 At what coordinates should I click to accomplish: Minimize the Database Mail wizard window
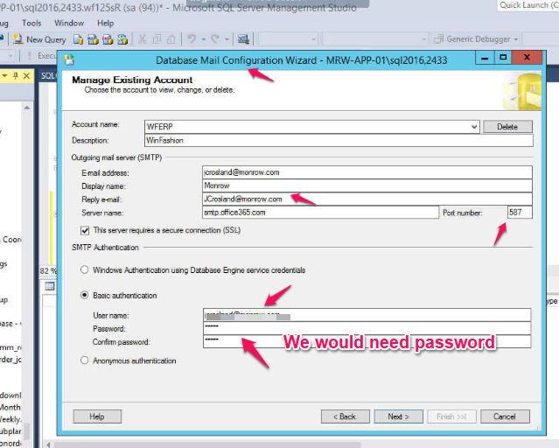point(485,58)
